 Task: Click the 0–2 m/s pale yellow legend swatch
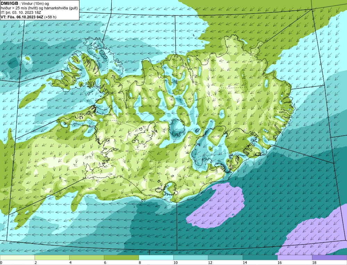click(x=17, y=257)
